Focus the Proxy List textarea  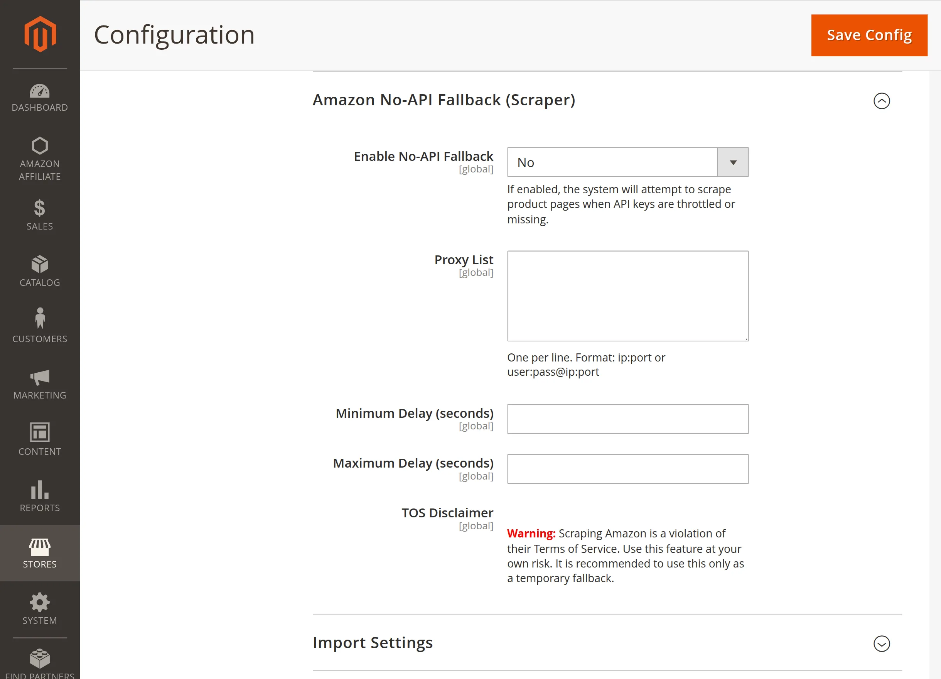pyautogui.click(x=627, y=296)
